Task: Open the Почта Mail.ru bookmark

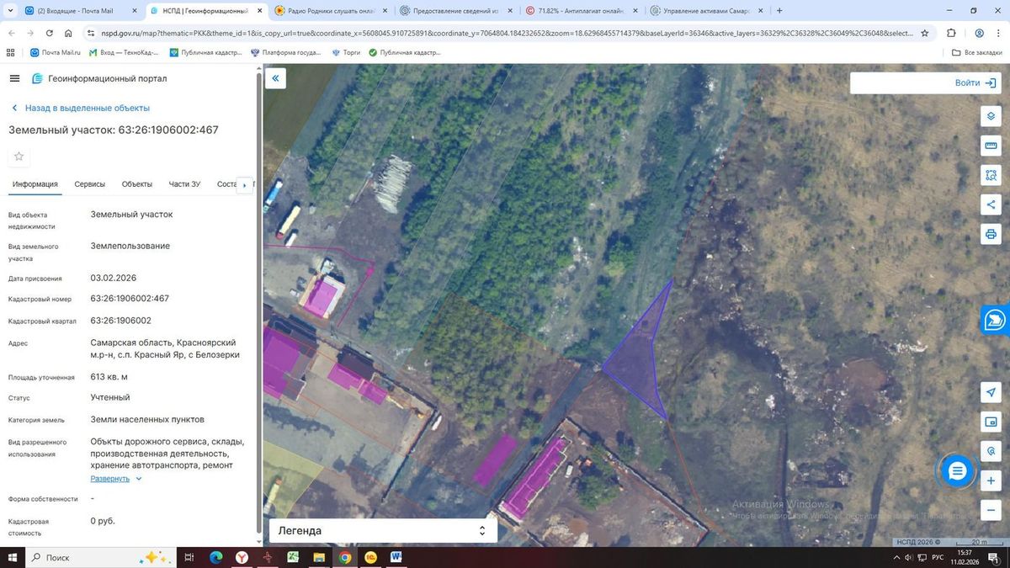Action: tap(55, 52)
